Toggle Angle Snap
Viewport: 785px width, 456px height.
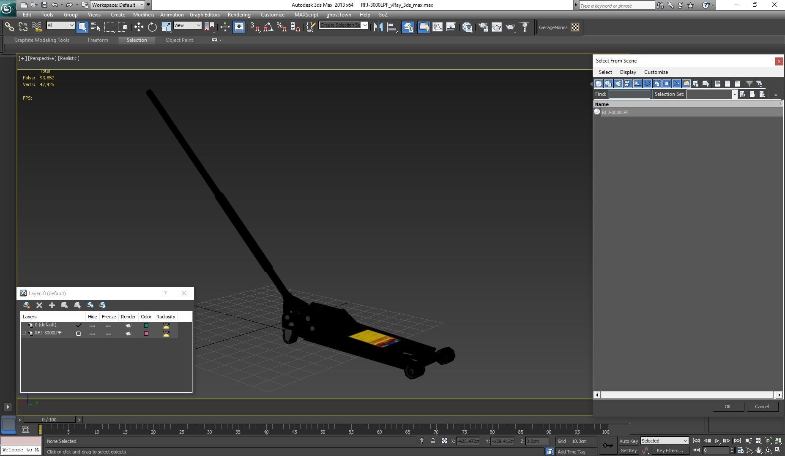(x=268, y=27)
